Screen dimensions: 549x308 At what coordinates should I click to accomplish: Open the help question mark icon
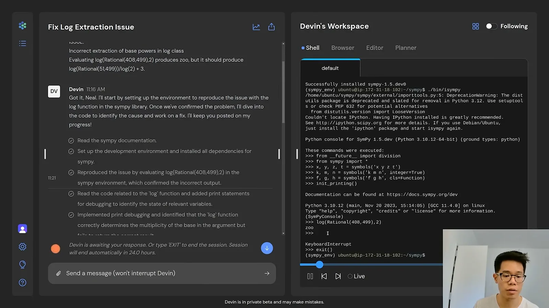[23, 283]
